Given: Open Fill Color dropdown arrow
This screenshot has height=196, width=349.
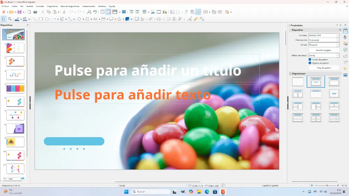Looking at the screenshot, I should 29,19.
